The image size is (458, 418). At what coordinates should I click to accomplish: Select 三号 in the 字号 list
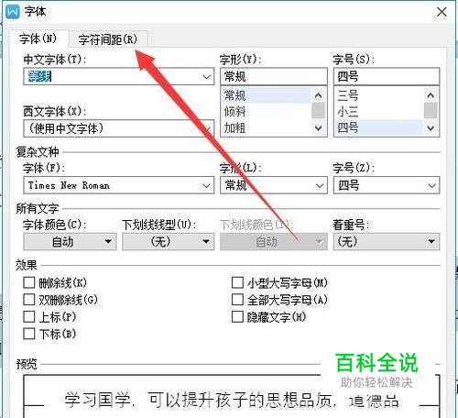tap(378, 95)
